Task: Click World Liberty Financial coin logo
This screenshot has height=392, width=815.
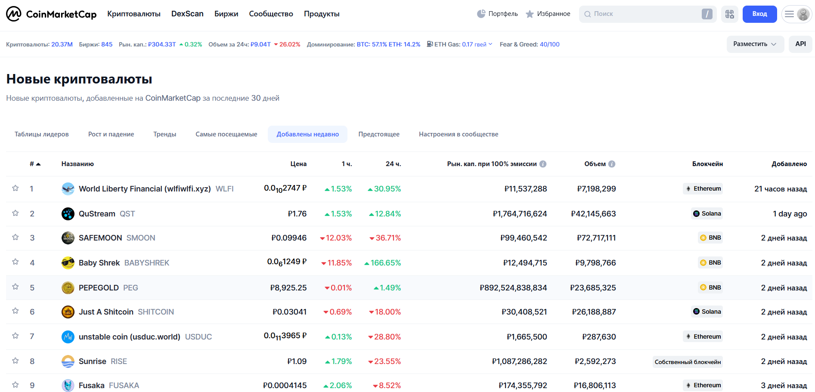Action: tap(68, 189)
